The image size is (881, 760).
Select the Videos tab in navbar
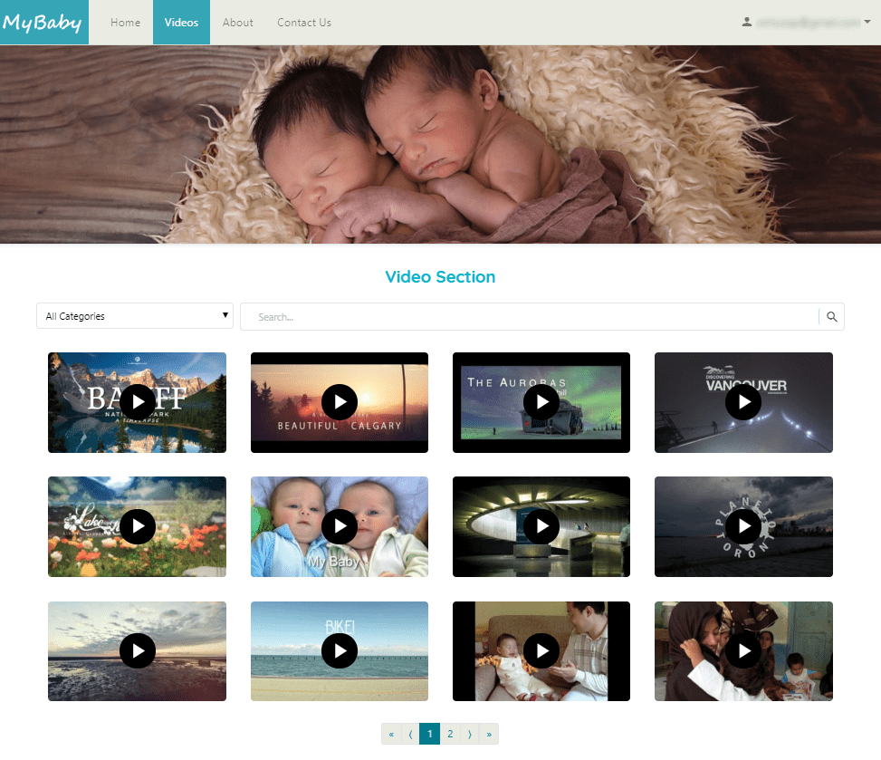(x=181, y=23)
